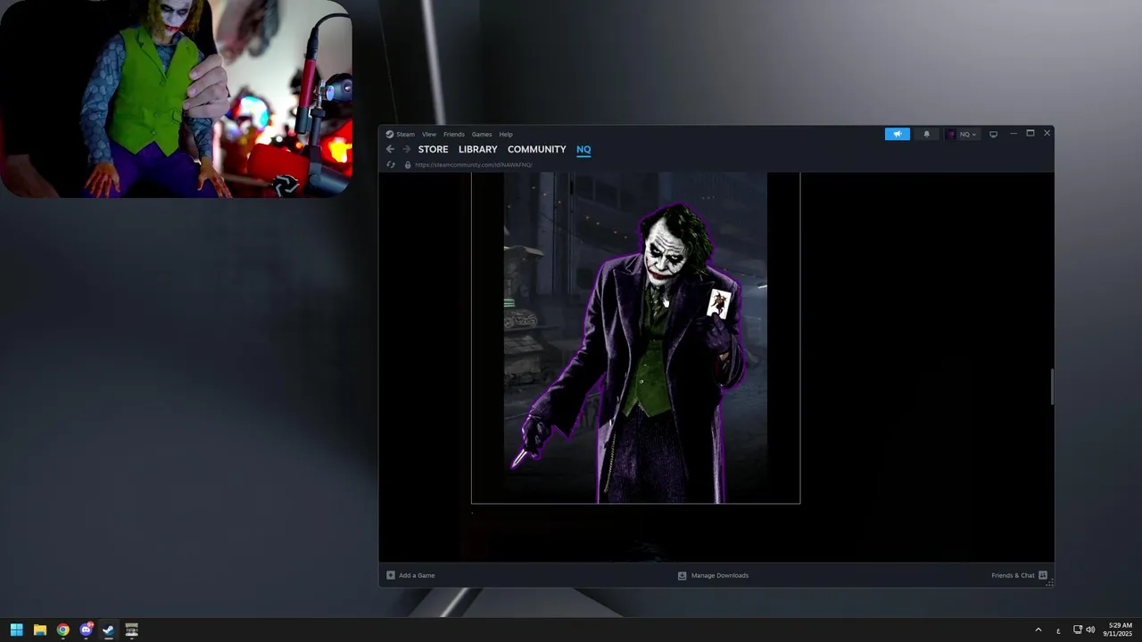Minimize the Steam window
1142x642 pixels.
click(1014, 134)
